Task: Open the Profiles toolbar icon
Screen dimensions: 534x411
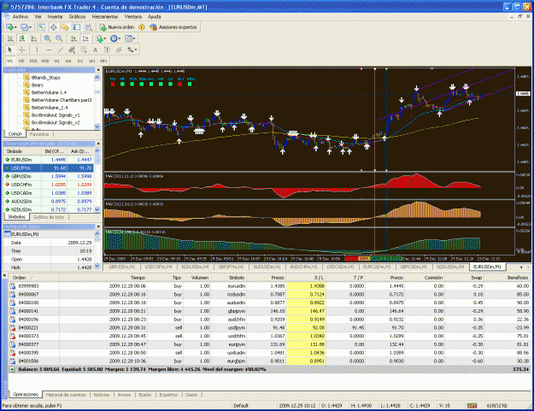Action: (26, 27)
